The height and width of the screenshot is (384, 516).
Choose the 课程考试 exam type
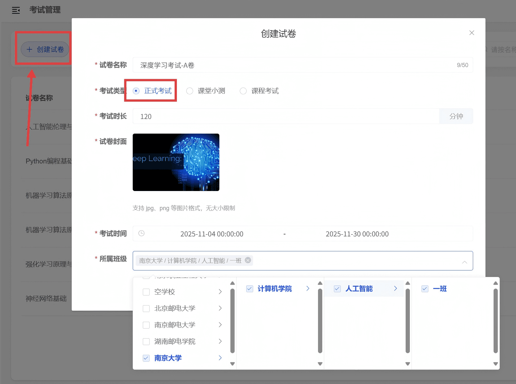[243, 91]
